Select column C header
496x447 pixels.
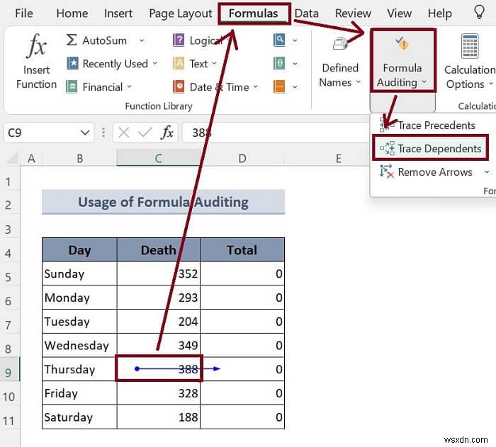[x=159, y=158]
